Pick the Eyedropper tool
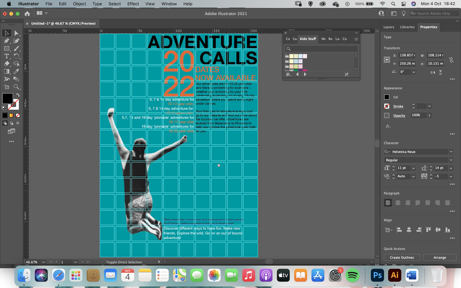Screen dimensions: 461x288 click(16, 71)
